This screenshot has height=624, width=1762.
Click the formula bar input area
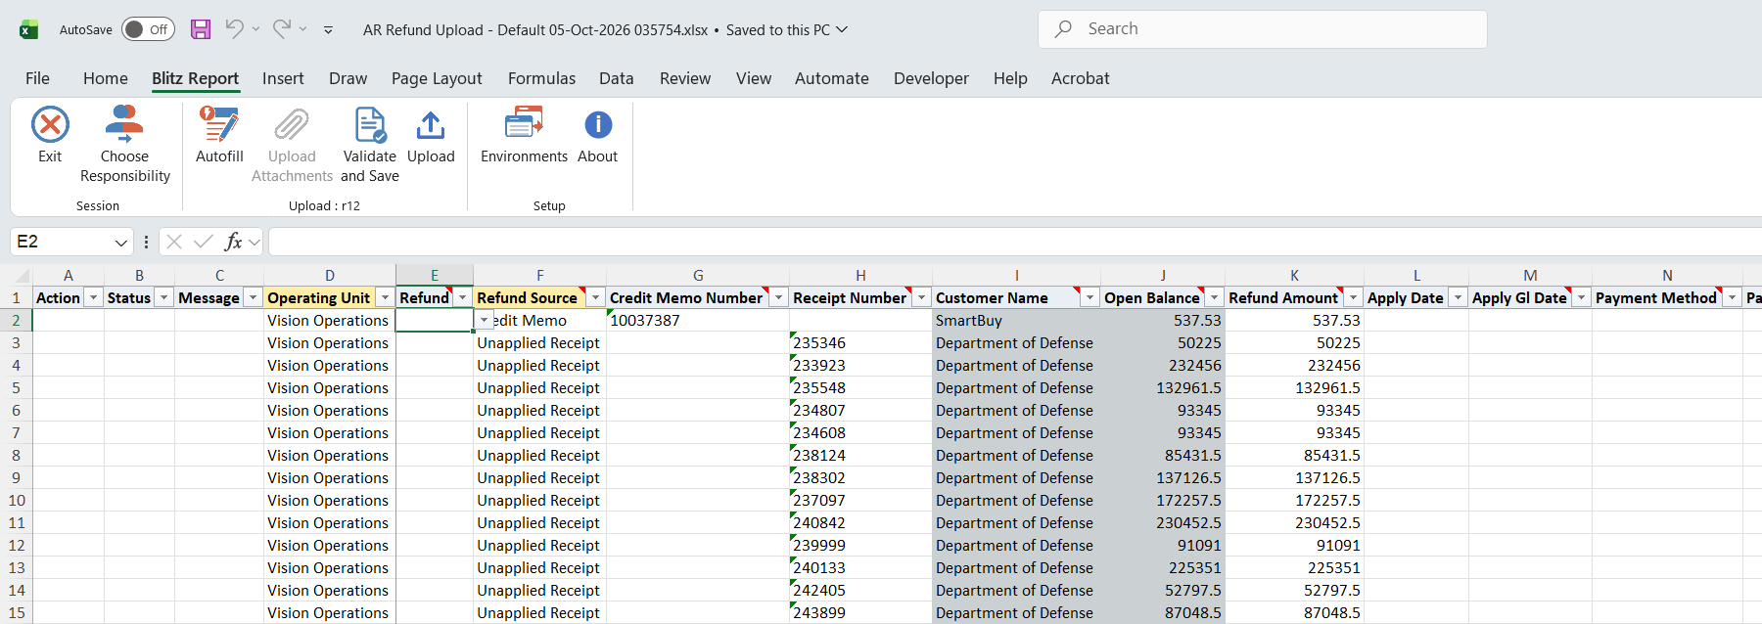(1015, 242)
